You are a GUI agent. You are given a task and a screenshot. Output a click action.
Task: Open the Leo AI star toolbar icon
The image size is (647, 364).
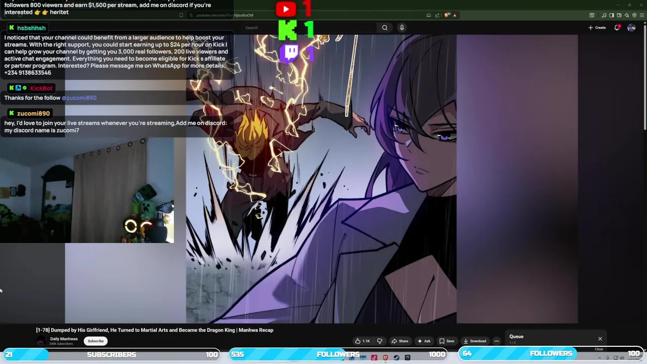(x=627, y=15)
